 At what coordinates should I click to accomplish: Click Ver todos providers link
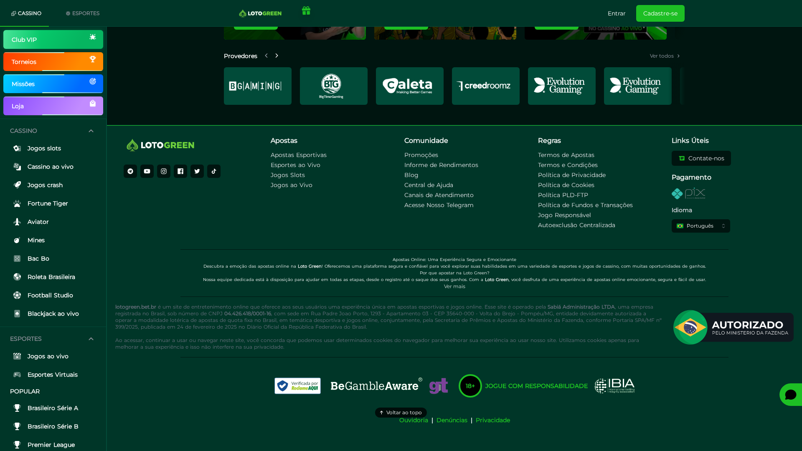pos(665,56)
